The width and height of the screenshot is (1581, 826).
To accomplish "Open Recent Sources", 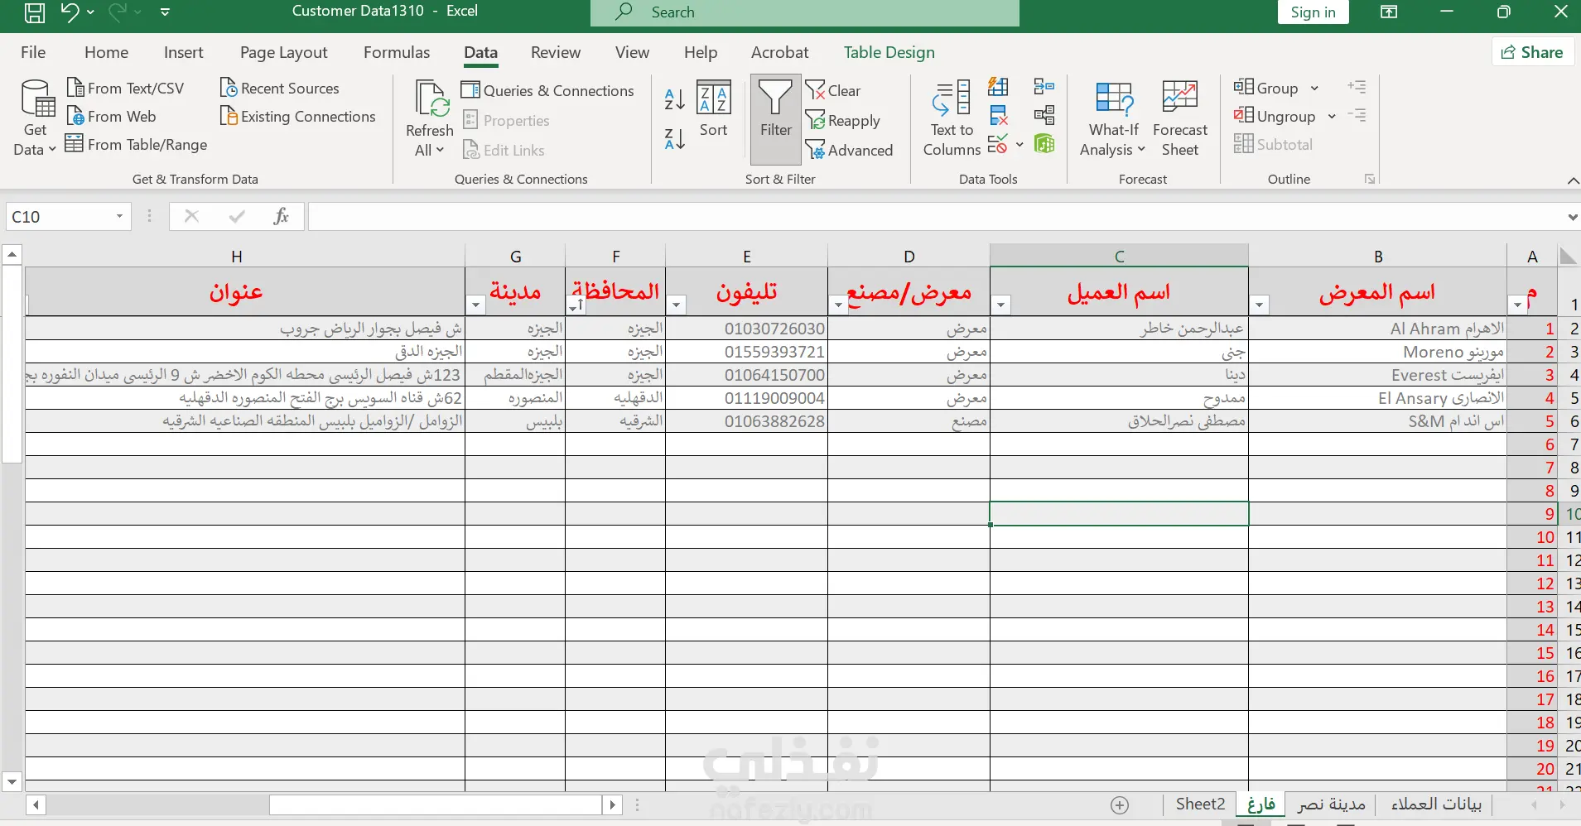I will tap(280, 88).
